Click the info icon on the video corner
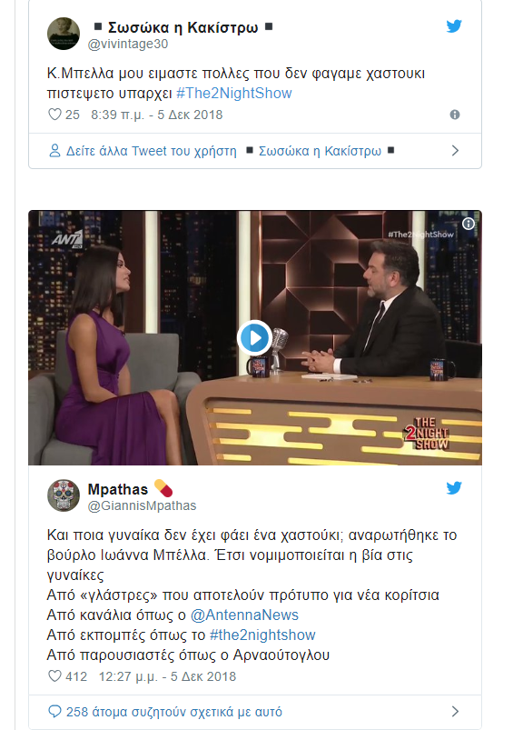The height and width of the screenshot is (730, 523). (x=469, y=224)
